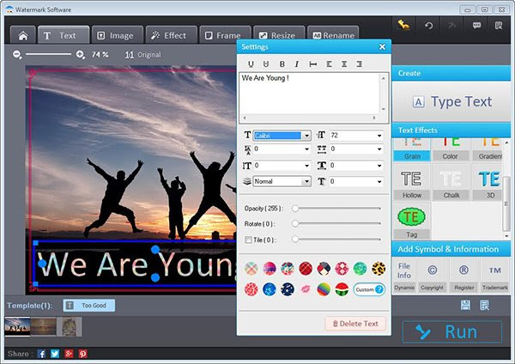The width and height of the screenshot is (515, 364).
Task: Redo the last action
Action: click(452, 26)
